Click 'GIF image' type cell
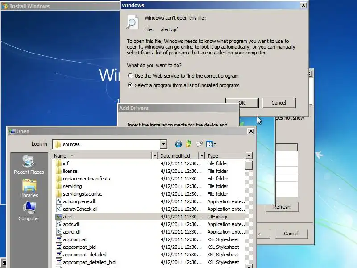 pyautogui.click(x=218, y=217)
